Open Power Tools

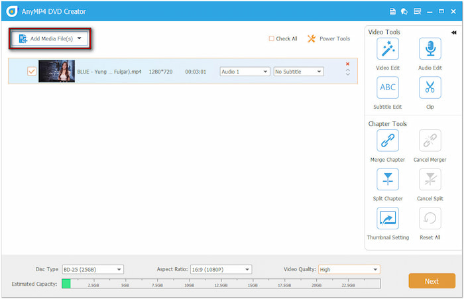(x=328, y=38)
